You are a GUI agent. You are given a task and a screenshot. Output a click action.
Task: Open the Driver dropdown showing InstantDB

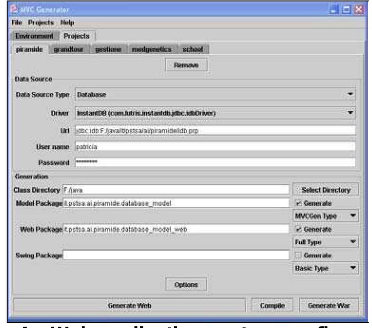(215, 113)
